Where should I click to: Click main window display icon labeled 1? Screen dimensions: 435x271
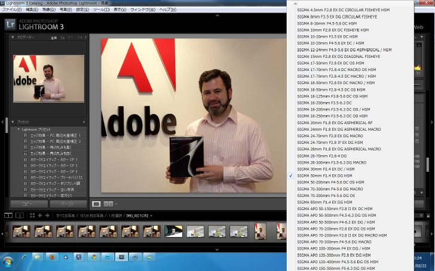point(8,215)
